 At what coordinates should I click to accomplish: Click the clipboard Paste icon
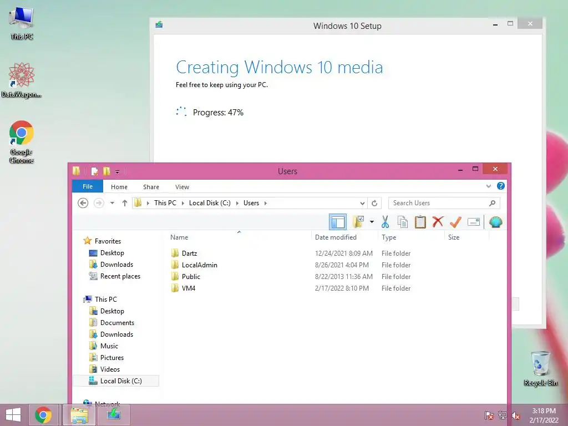[420, 222]
